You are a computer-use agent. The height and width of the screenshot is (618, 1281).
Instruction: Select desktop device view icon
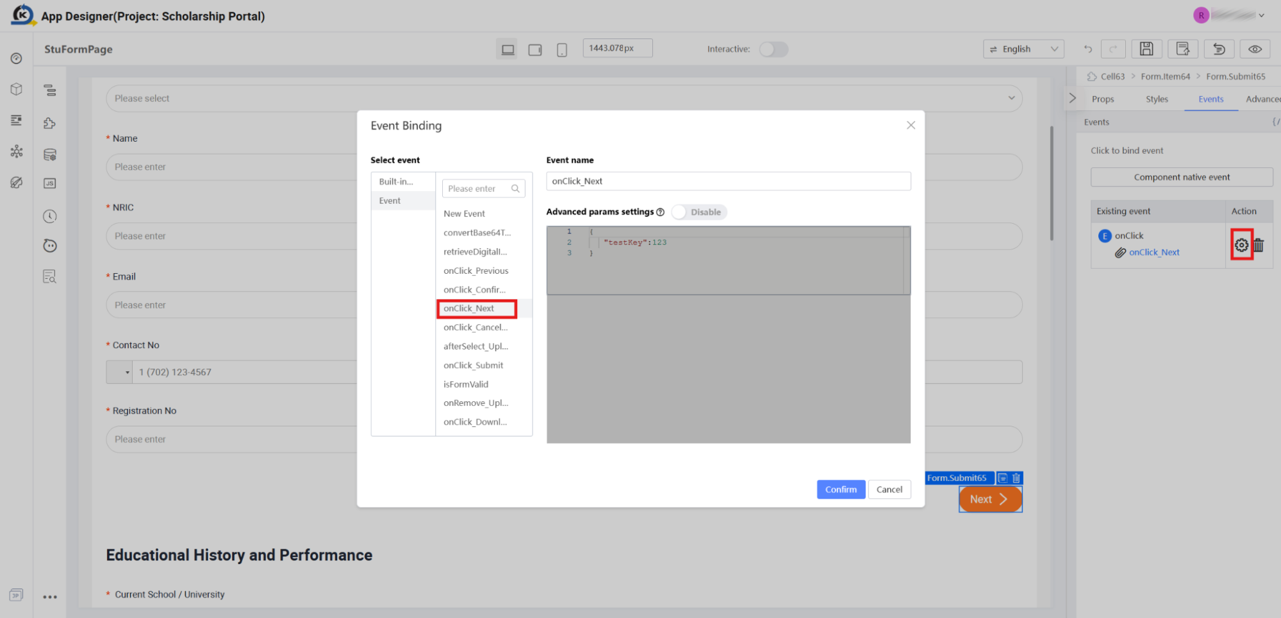pyautogui.click(x=508, y=49)
